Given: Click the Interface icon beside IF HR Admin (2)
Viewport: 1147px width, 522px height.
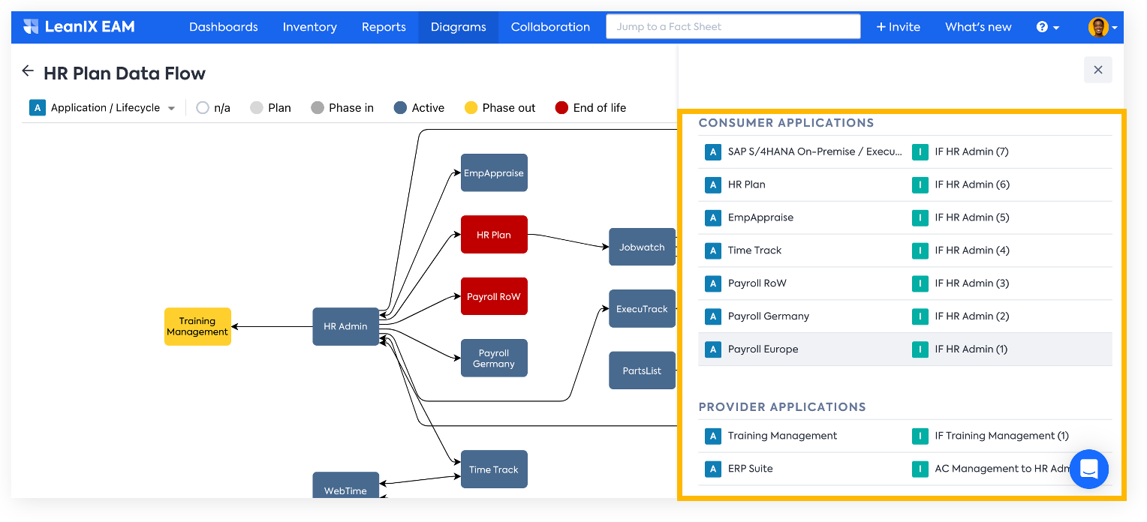Looking at the screenshot, I should click(x=920, y=316).
